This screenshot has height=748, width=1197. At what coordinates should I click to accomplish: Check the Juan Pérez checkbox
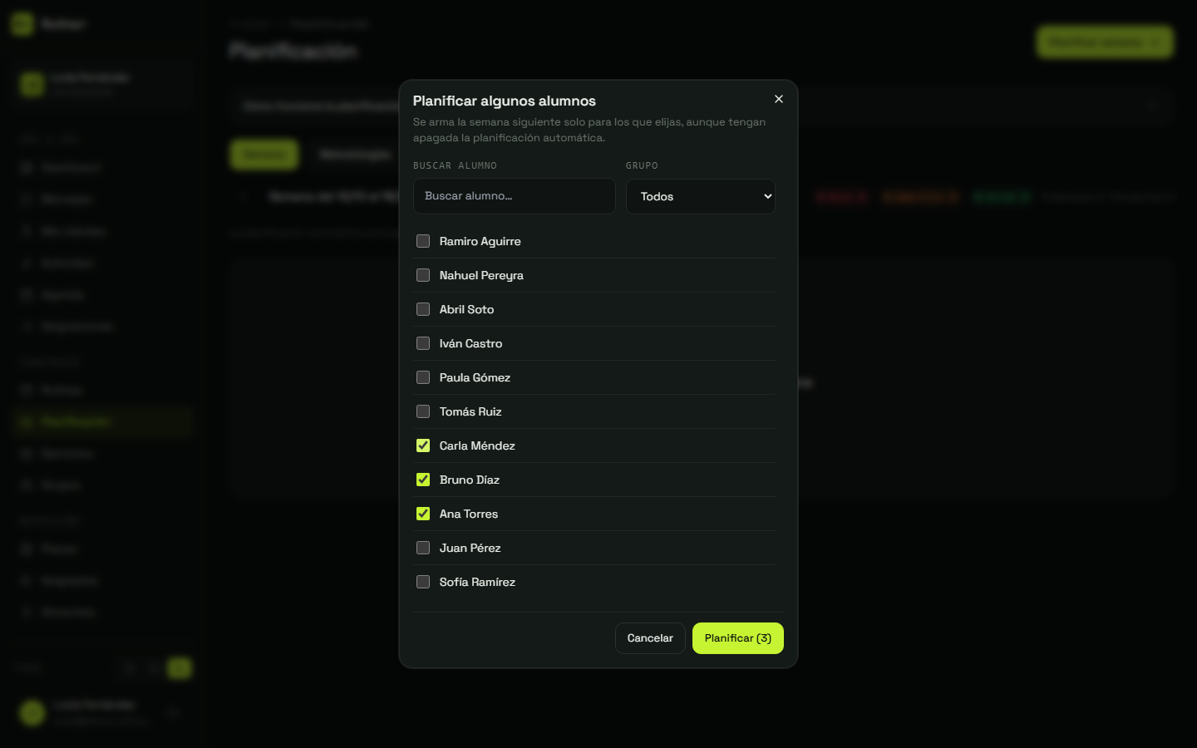(423, 548)
